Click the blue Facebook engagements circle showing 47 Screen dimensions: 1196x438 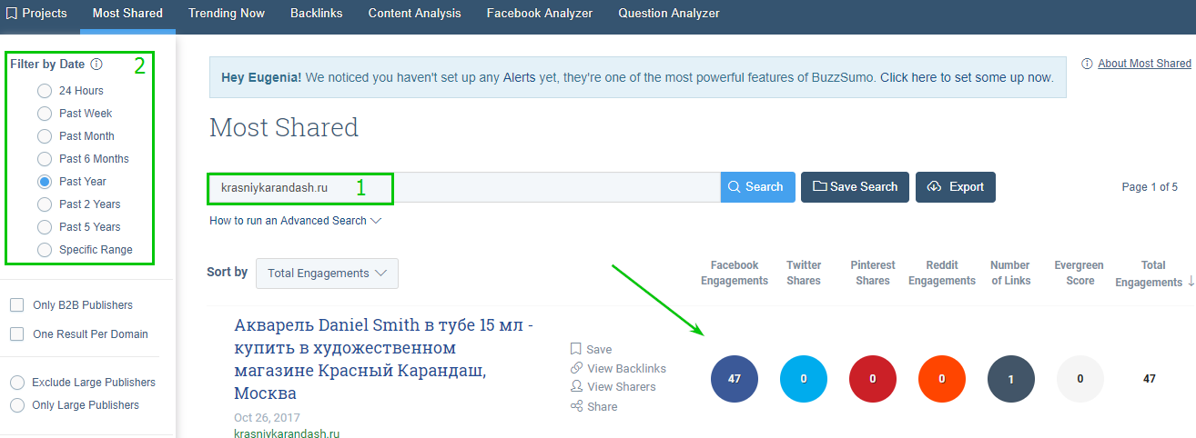tap(734, 378)
